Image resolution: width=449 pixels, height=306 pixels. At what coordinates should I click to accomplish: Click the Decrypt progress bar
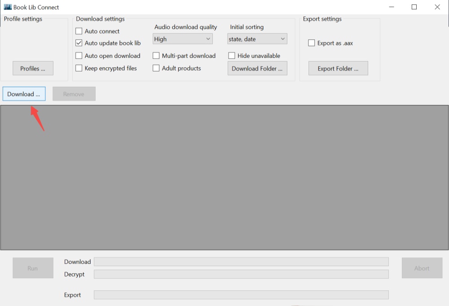click(242, 274)
